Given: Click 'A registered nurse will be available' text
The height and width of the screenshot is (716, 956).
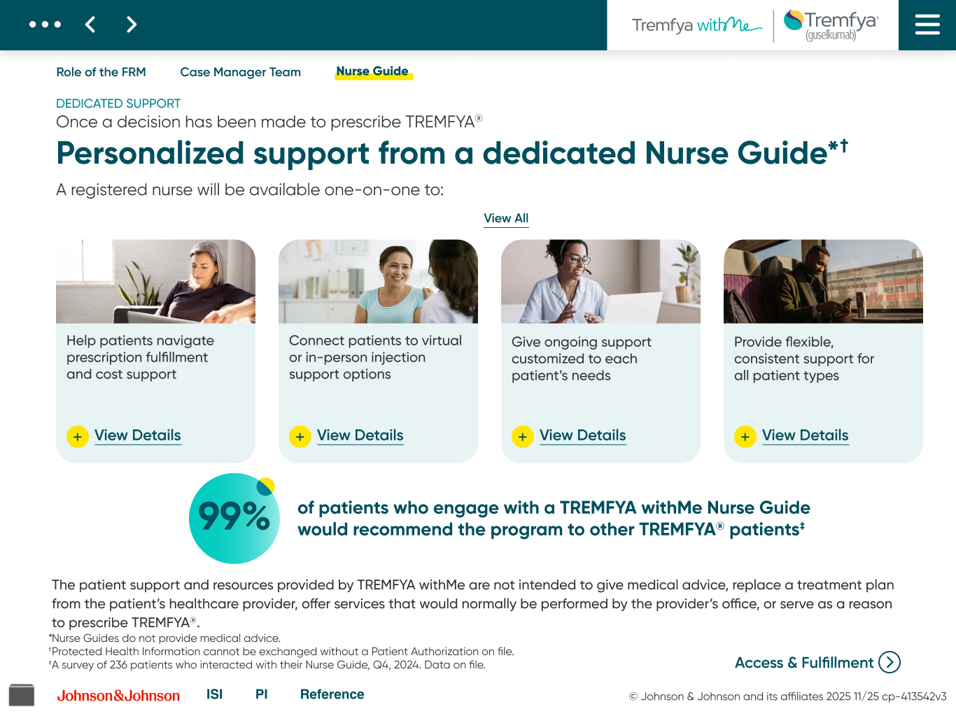Looking at the screenshot, I should (250, 190).
